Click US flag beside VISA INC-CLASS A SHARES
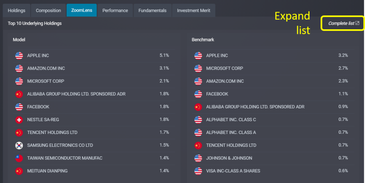 tap(198, 171)
